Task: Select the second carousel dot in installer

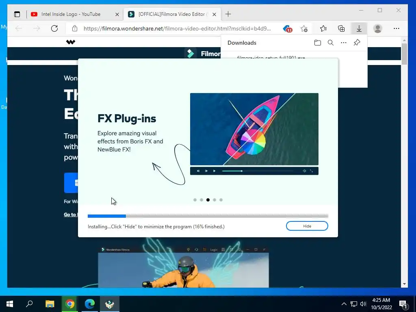Action: pos(201,200)
